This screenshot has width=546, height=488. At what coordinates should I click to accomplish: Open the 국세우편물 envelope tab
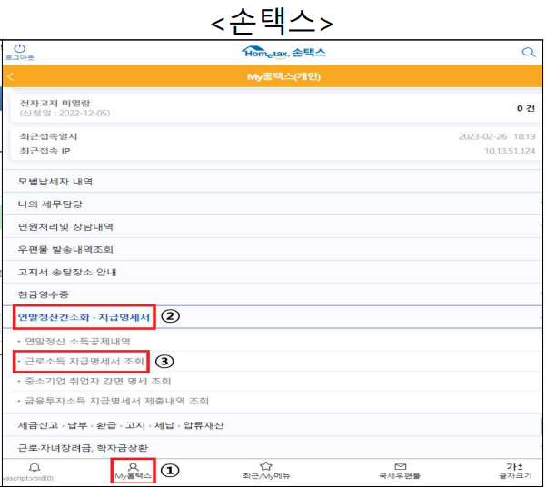point(400,471)
